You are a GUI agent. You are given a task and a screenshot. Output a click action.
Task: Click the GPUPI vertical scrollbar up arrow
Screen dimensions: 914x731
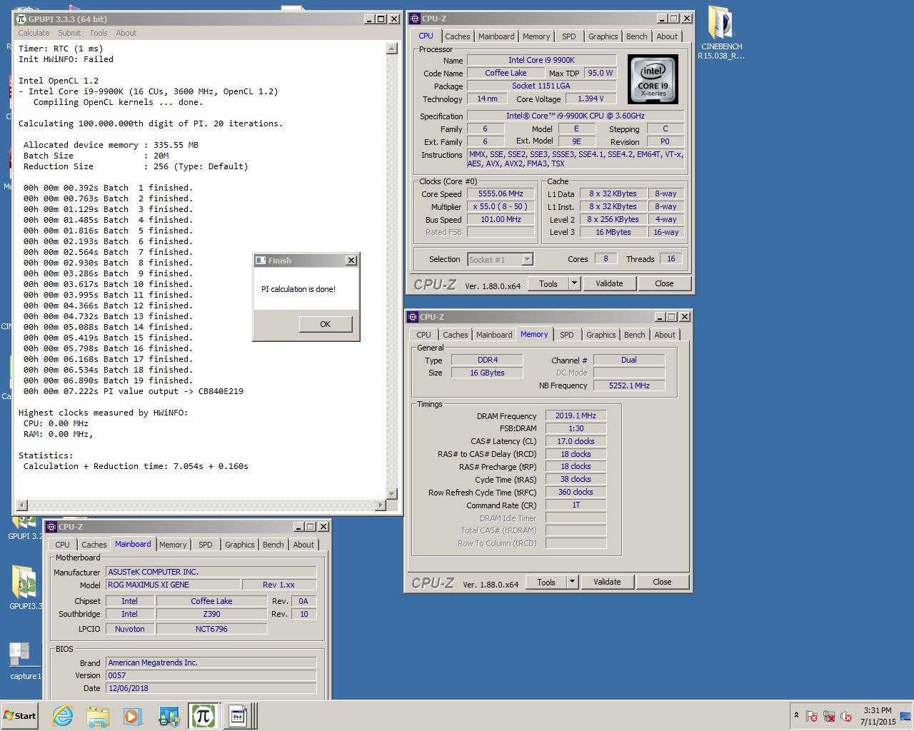[391, 49]
